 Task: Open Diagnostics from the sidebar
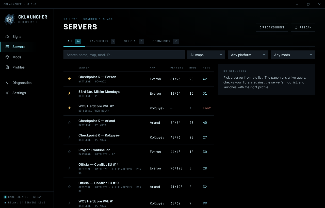pos(27,83)
